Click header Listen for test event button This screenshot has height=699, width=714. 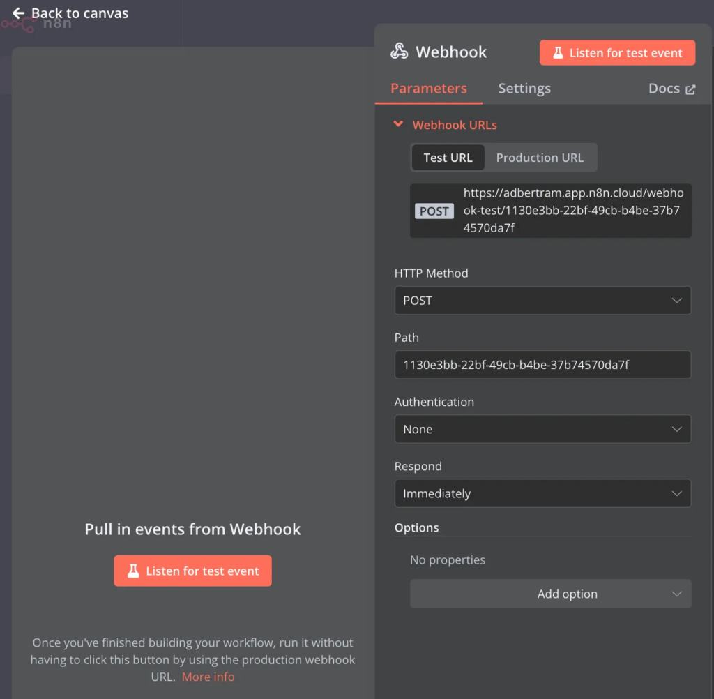pos(617,52)
